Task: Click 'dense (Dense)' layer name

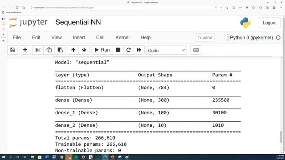Action: click(x=73, y=100)
